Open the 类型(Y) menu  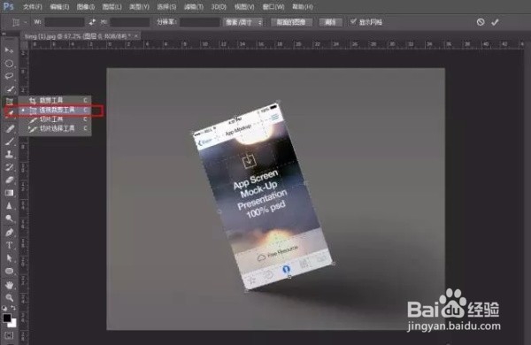[139, 7]
